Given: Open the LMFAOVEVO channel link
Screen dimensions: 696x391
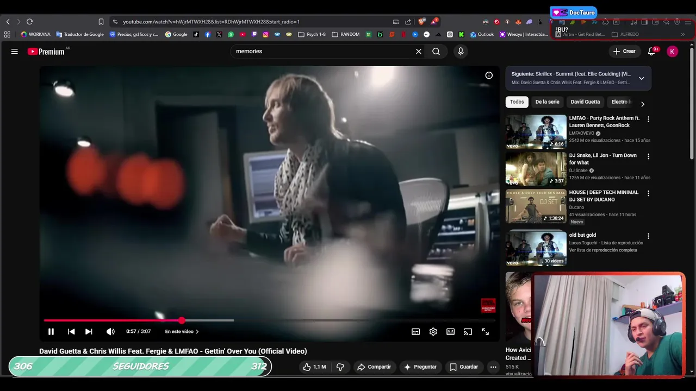Looking at the screenshot, I should tap(581, 134).
